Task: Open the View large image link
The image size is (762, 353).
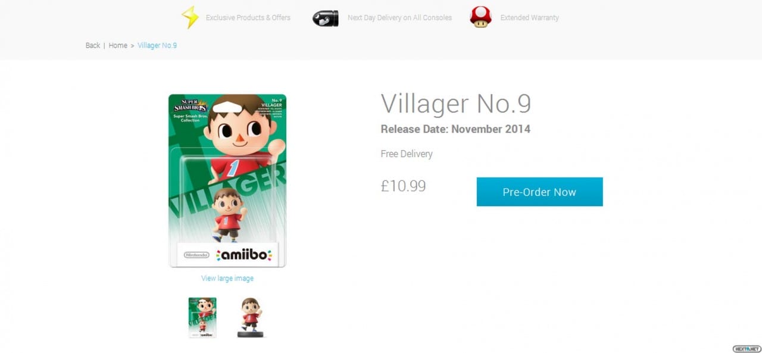Action: pyautogui.click(x=227, y=278)
